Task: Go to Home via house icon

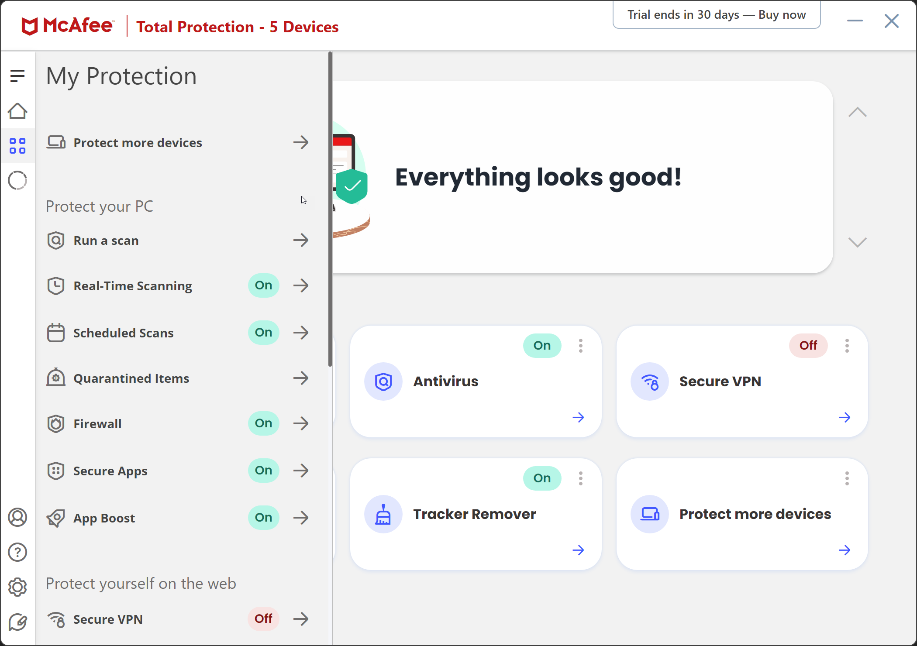Action: (x=17, y=111)
